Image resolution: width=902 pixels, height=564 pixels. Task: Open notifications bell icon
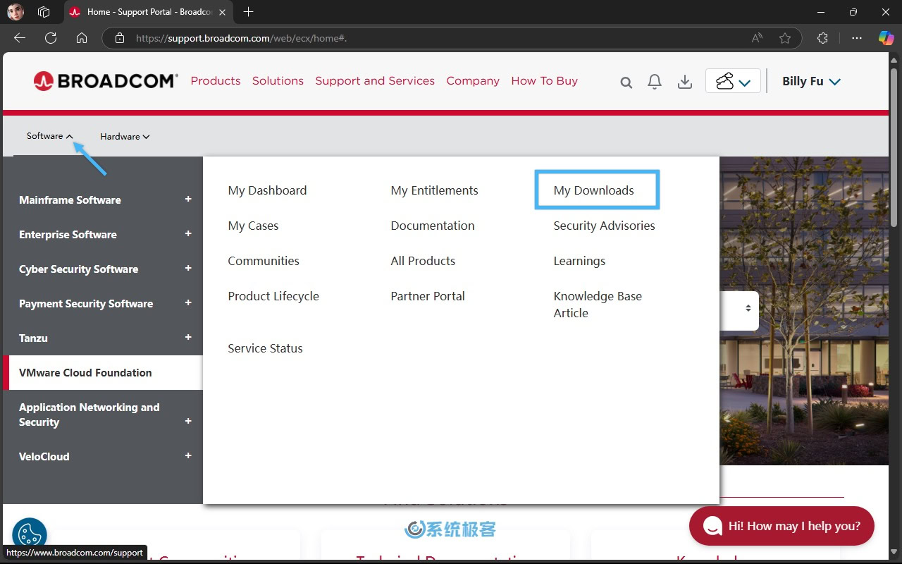[x=655, y=82]
